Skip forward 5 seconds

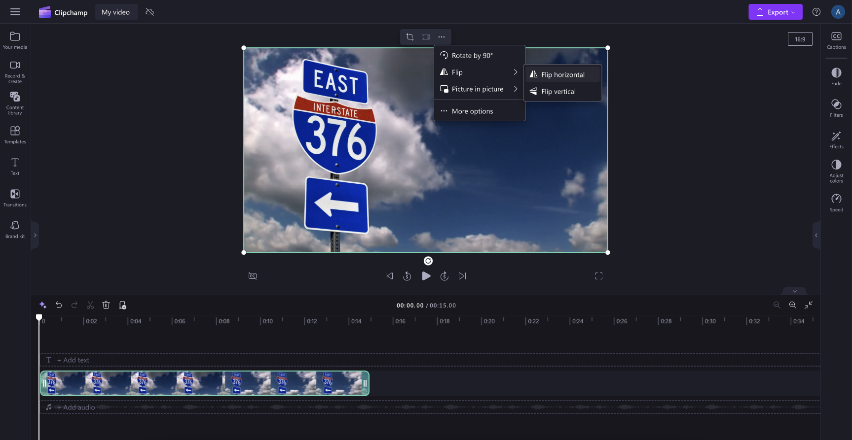click(x=445, y=276)
